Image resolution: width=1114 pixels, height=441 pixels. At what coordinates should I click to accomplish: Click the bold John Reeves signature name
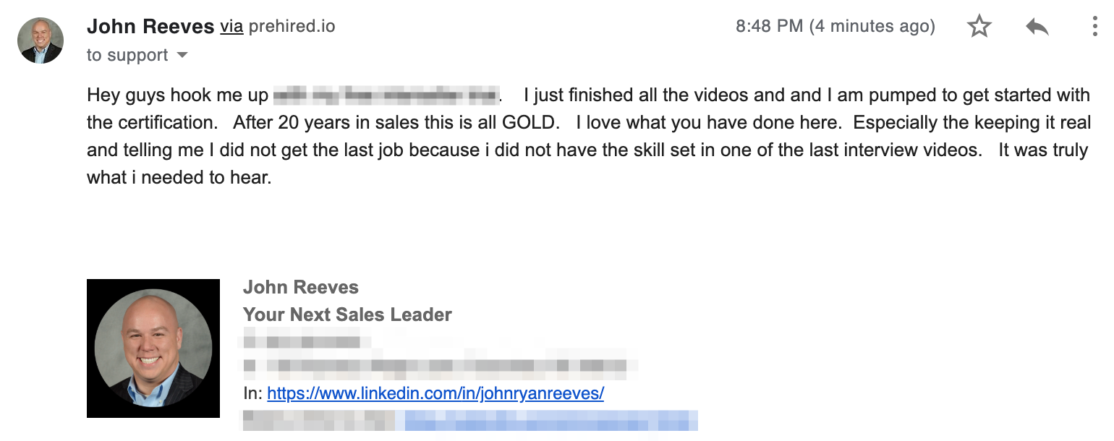[301, 287]
